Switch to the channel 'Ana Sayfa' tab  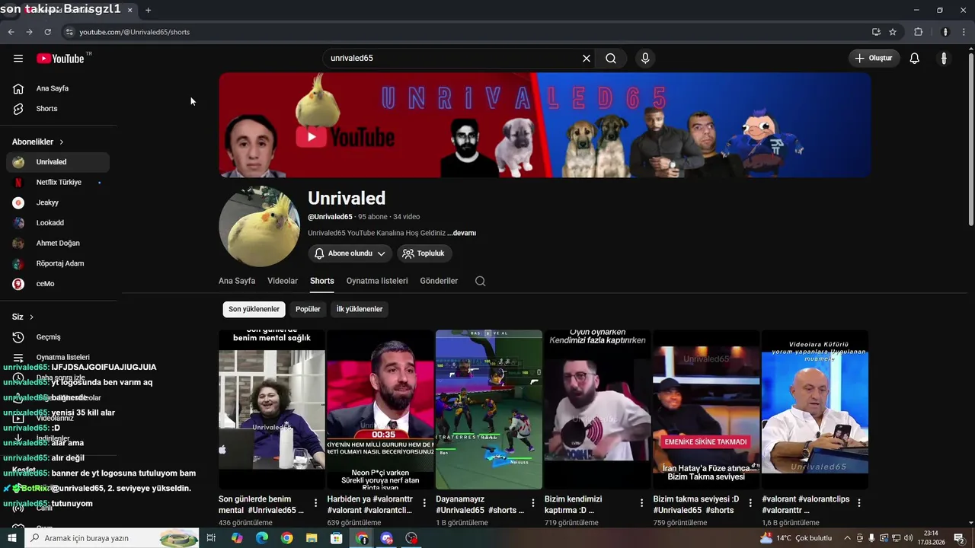[237, 281]
